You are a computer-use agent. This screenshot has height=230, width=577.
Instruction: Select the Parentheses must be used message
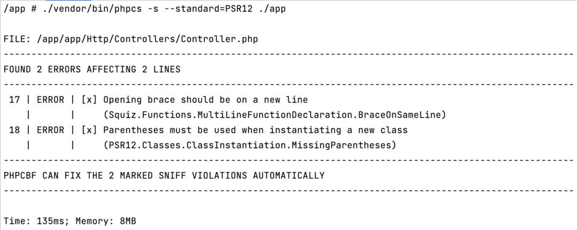[255, 130]
